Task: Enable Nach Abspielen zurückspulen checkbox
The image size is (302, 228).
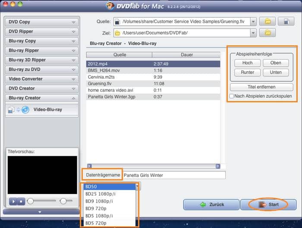Action: (x=232, y=96)
